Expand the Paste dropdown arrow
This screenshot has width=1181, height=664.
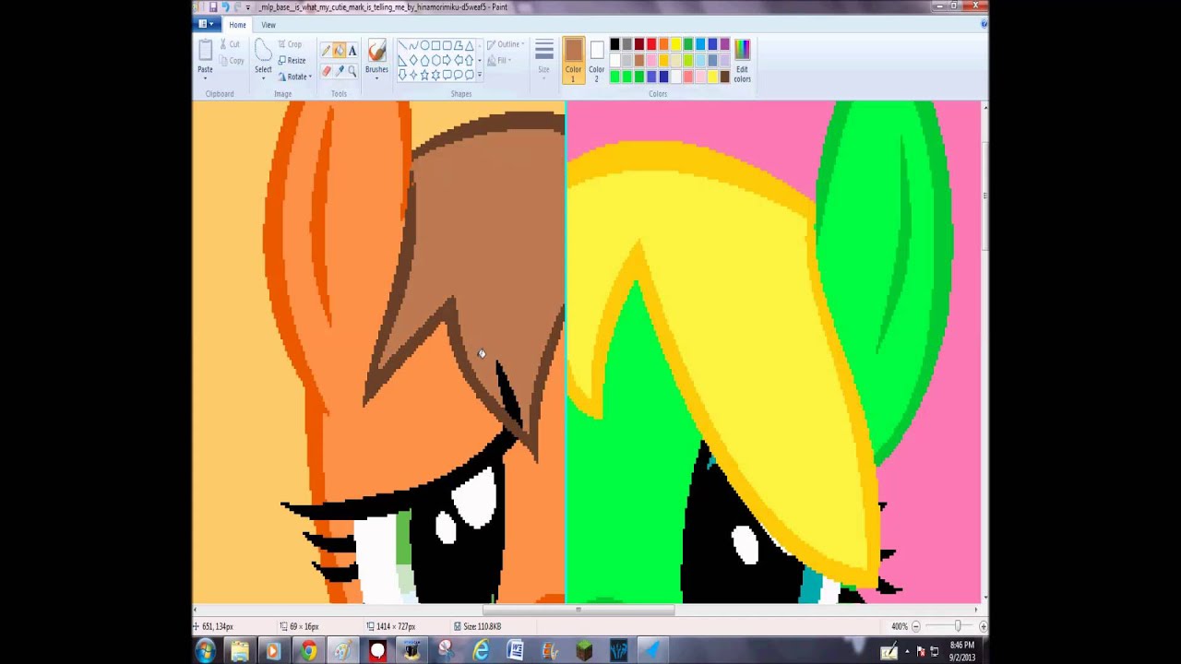(205, 77)
